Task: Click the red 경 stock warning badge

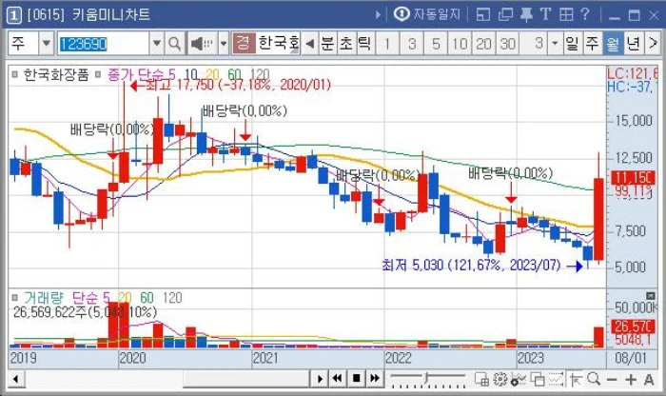Action: coord(243,44)
